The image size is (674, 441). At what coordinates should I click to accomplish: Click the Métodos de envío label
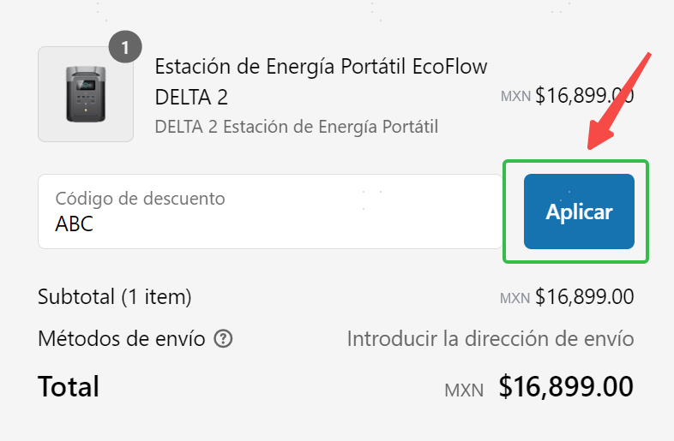tap(121, 339)
